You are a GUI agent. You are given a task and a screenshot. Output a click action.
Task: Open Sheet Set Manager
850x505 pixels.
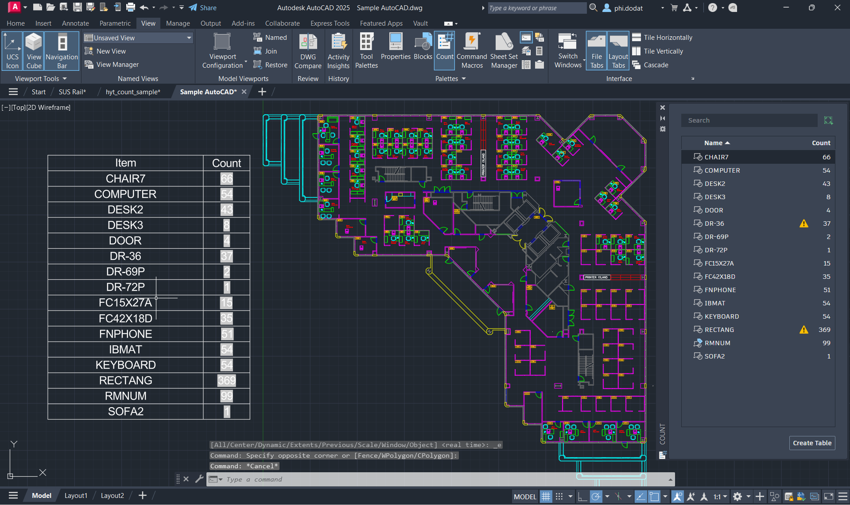pyautogui.click(x=504, y=51)
